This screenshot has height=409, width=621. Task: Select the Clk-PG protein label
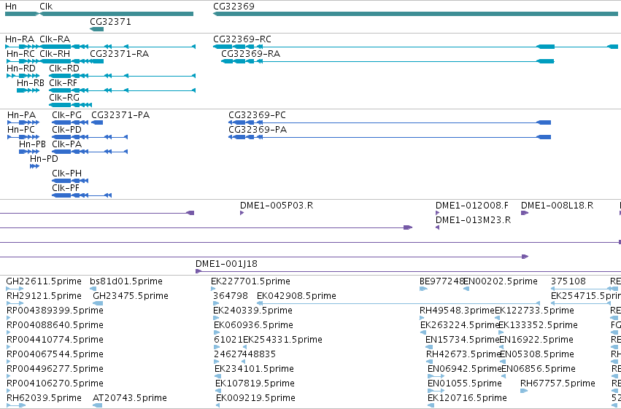(x=66, y=115)
